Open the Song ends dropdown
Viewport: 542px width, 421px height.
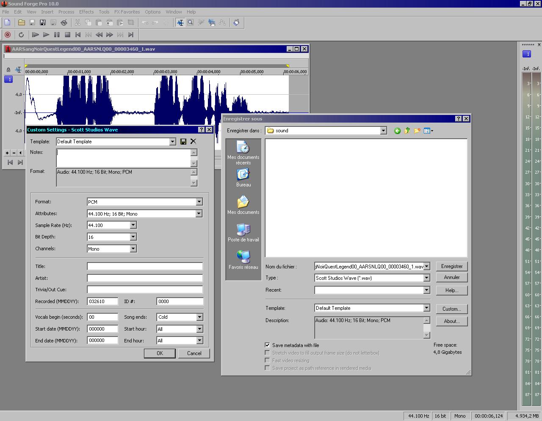(x=199, y=317)
